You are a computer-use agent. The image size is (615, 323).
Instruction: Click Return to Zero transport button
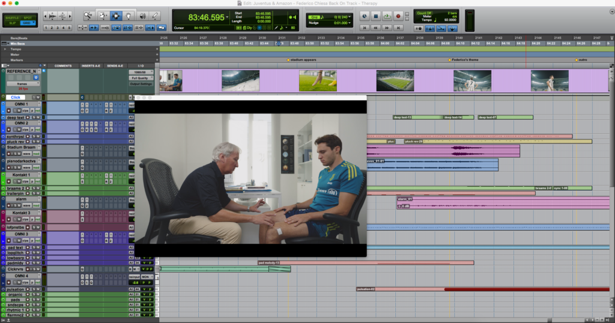click(365, 28)
